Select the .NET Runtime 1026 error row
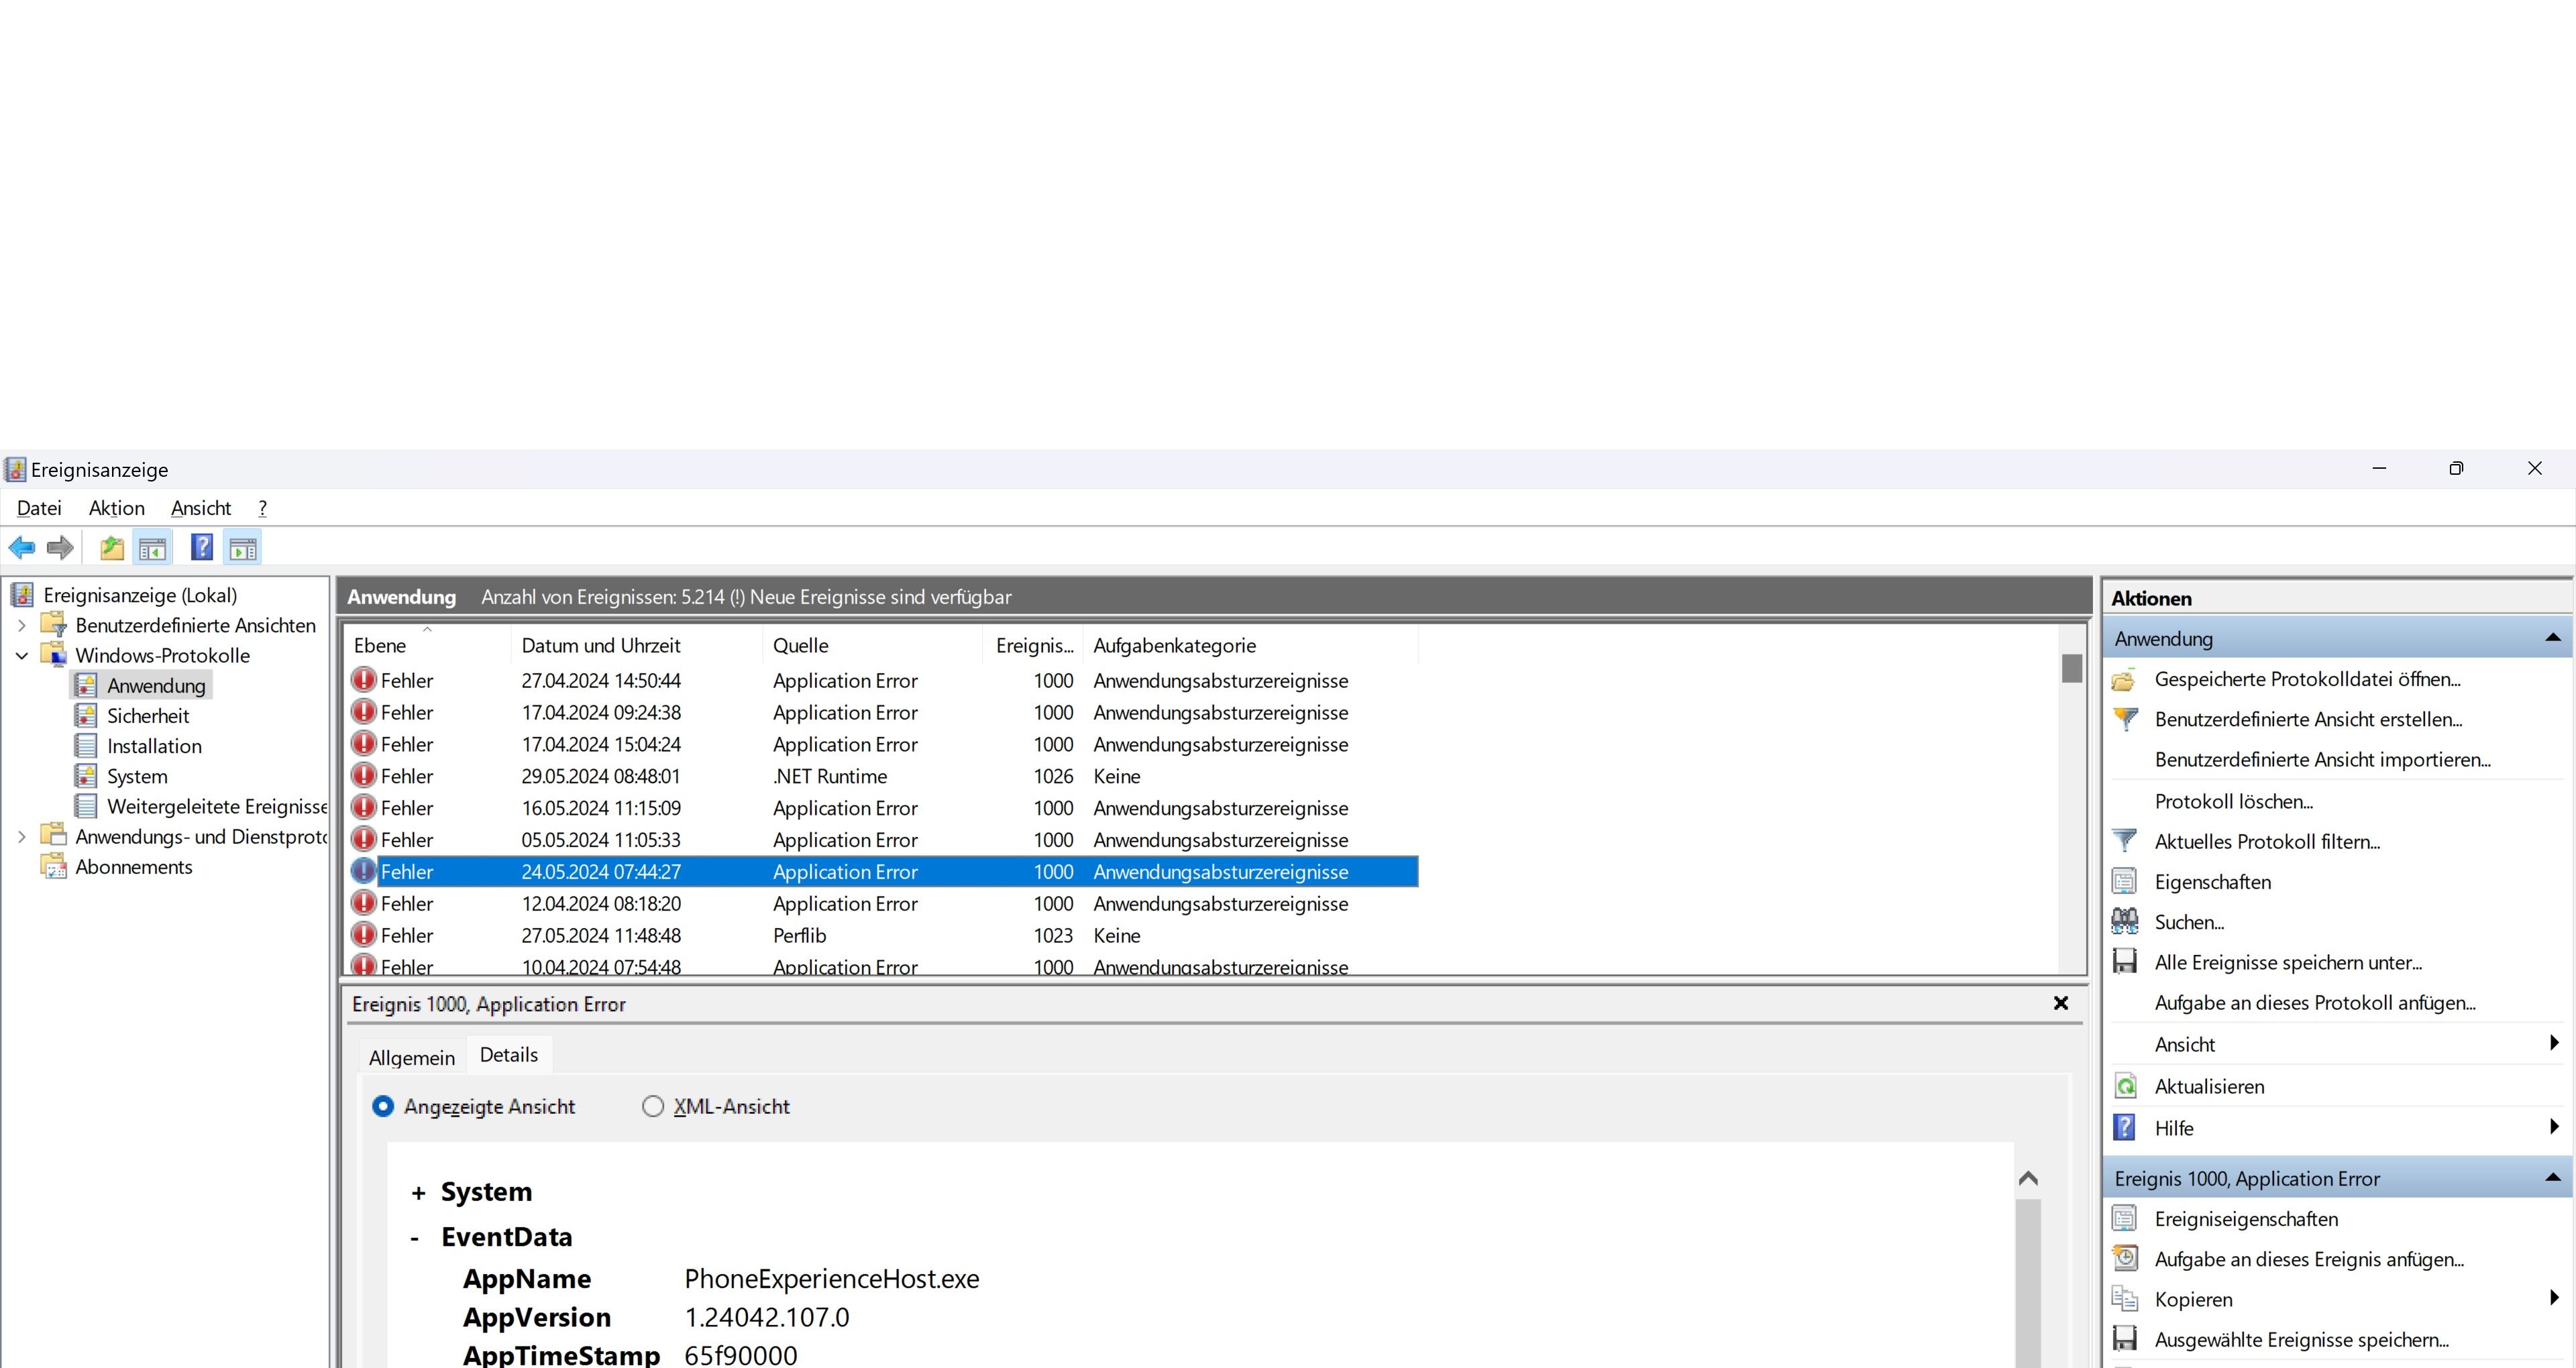The width and height of the screenshot is (2576, 1368). tap(830, 776)
